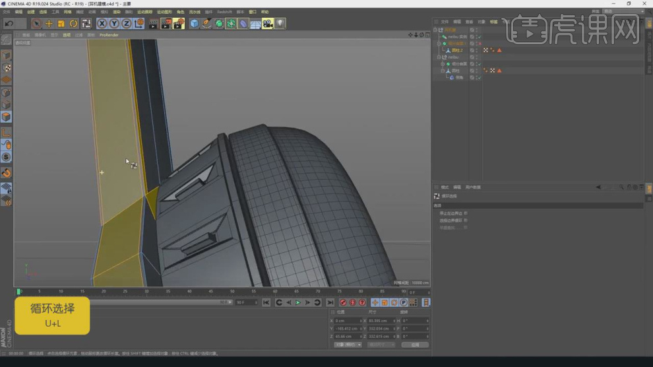
Task: Enable polygon mode in left sidebar
Action: pyautogui.click(x=6, y=117)
